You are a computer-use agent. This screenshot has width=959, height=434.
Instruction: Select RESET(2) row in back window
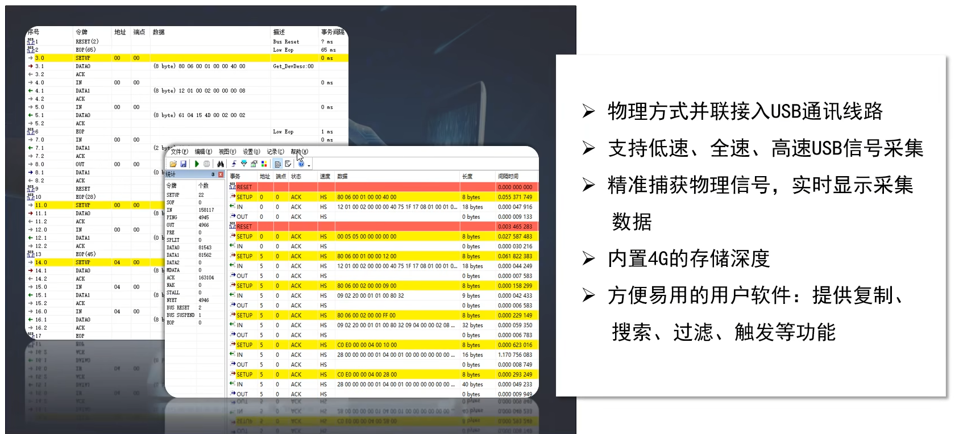pyautogui.click(x=187, y=41)
